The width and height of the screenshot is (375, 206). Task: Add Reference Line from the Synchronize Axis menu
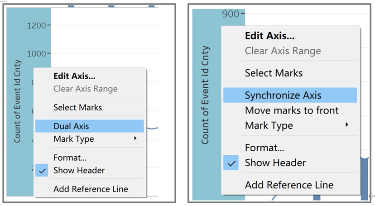click(x=289, y=185)
